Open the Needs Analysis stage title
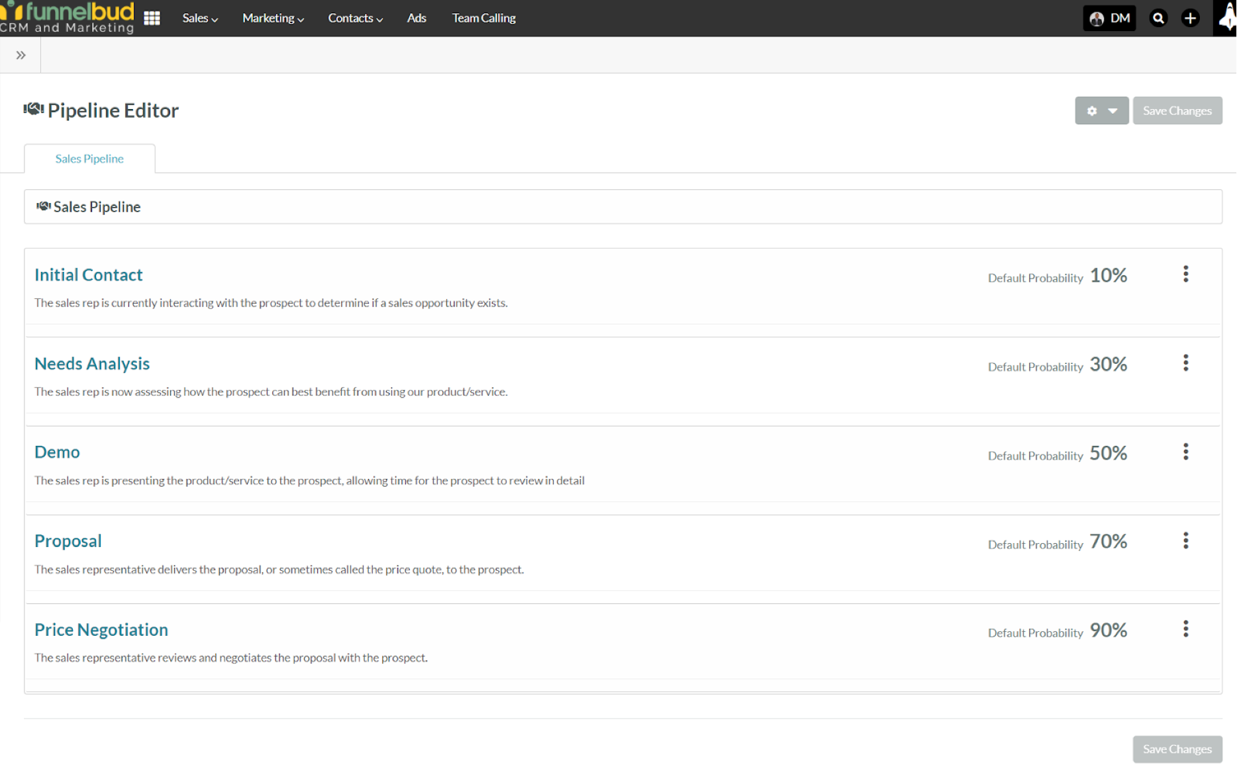Screen dimensions: 1237x774 (92, 363)
